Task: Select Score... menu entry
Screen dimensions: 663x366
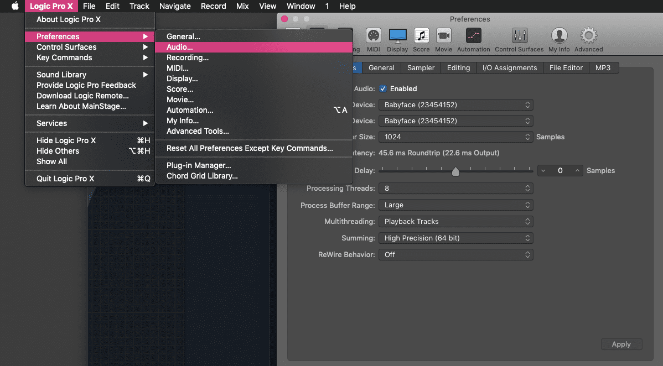Action: 253,89
